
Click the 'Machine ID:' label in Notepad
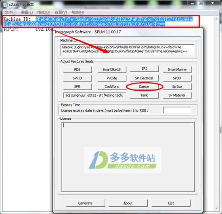point(17,19)
